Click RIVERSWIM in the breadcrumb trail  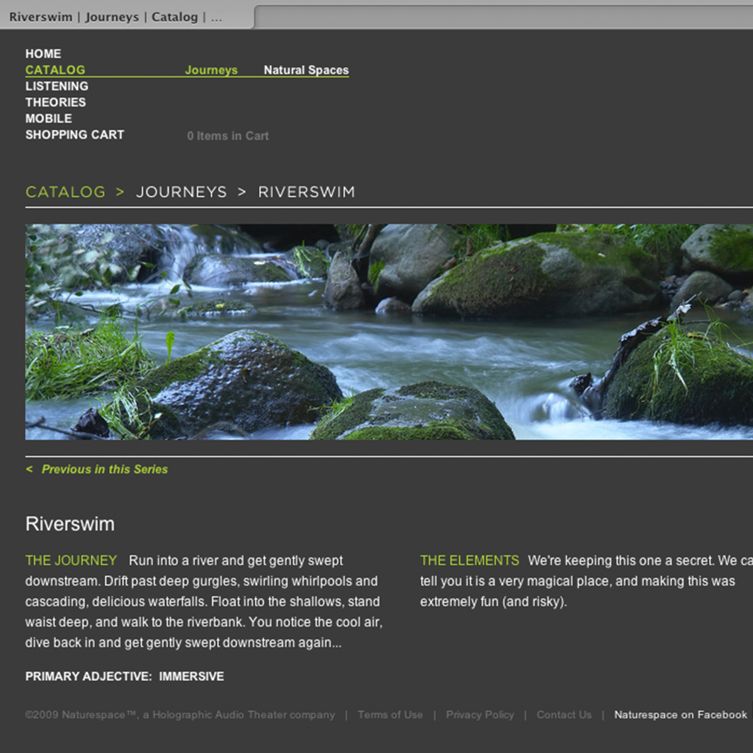click(306, 192)
